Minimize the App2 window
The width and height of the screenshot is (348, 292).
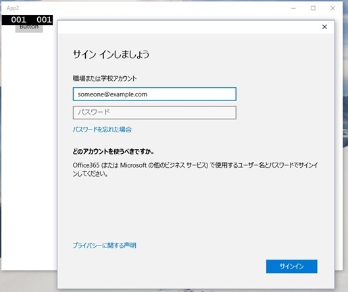(x=293, y=8)
